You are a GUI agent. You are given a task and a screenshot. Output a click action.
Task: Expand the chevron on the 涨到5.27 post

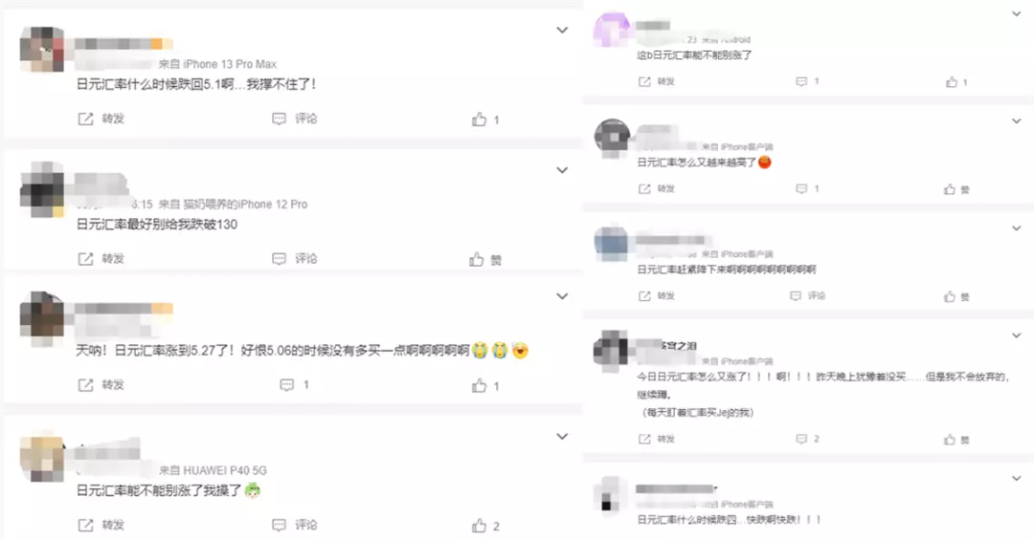pyautogui.click(x=562, y=297)
